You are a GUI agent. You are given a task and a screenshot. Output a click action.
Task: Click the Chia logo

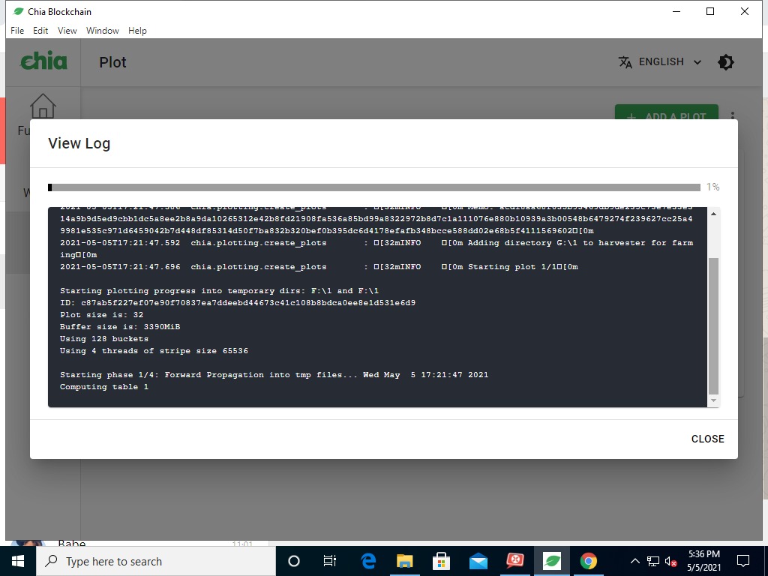click(x=43, y=61)
